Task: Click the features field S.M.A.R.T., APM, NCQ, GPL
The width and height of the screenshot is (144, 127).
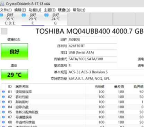Action: click(106, 79)
